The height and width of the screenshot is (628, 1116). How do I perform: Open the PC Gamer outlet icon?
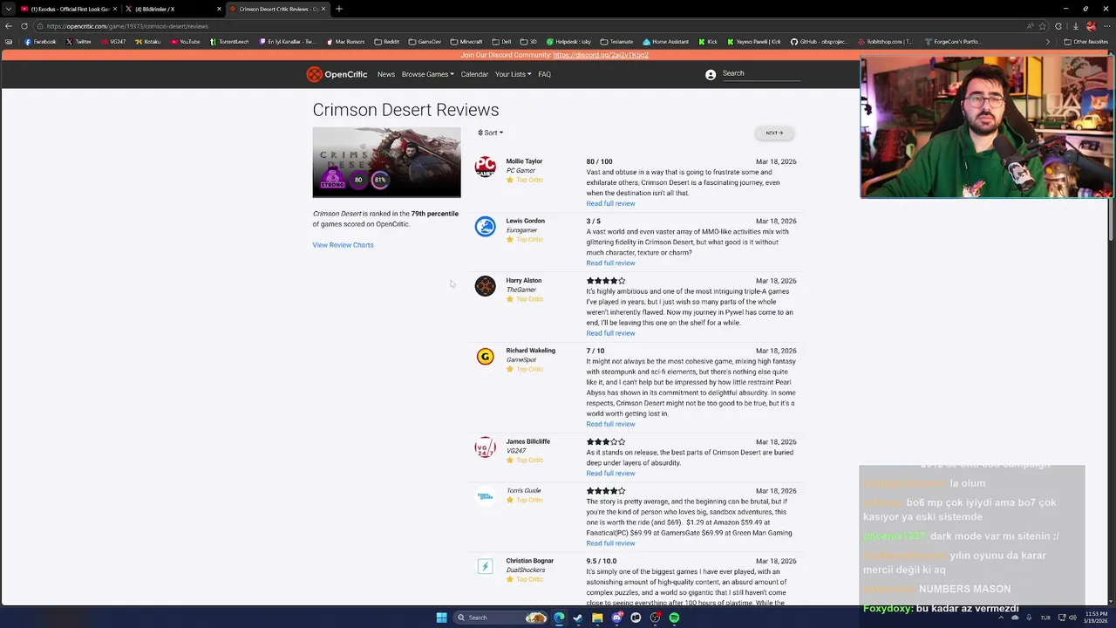coord(485,167)
